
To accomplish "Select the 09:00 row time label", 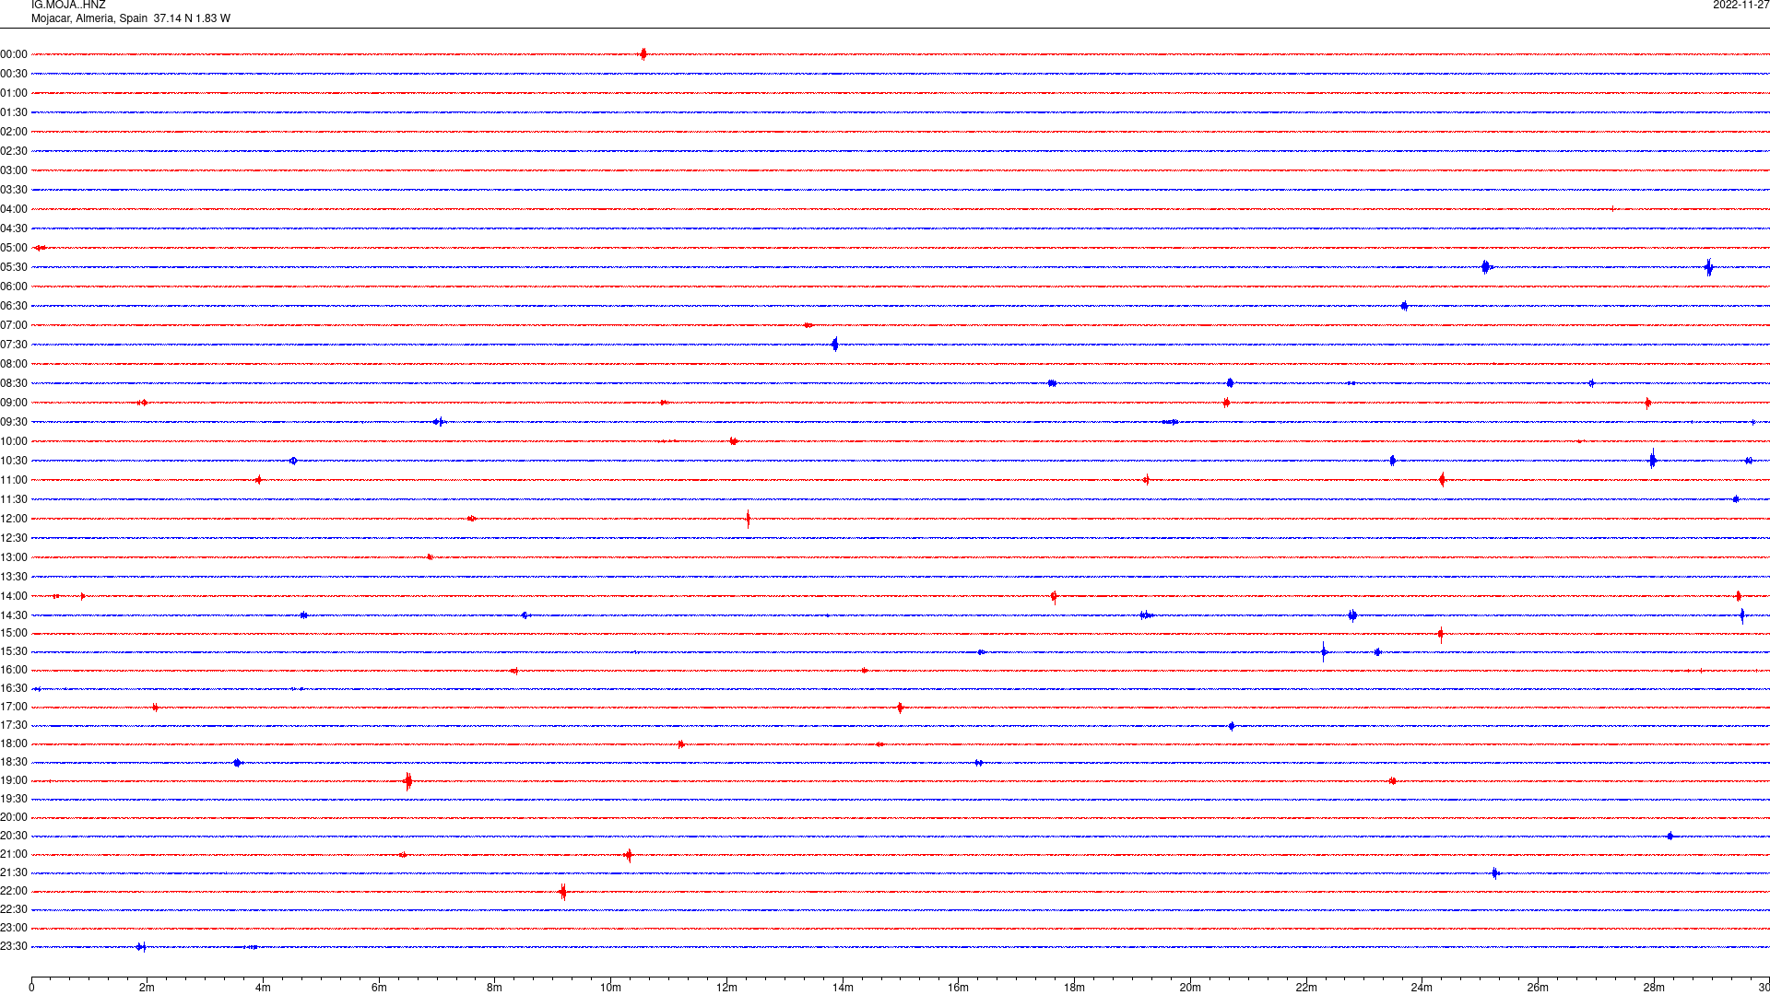I will [x=14, y=403].
